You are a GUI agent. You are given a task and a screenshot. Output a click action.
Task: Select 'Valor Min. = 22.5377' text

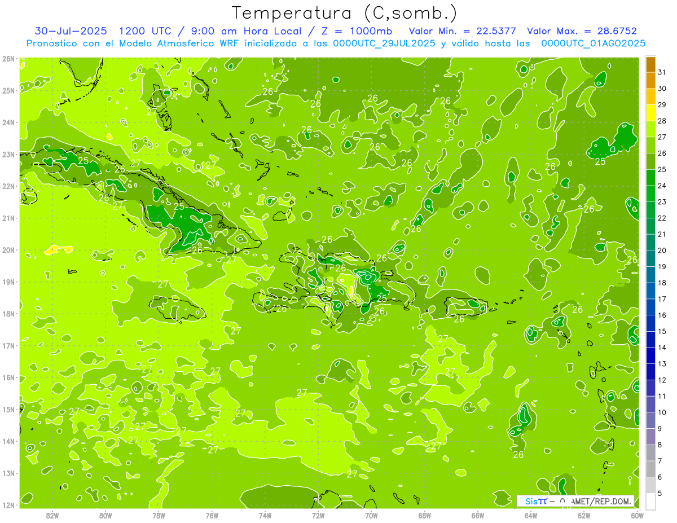point(463,31)
